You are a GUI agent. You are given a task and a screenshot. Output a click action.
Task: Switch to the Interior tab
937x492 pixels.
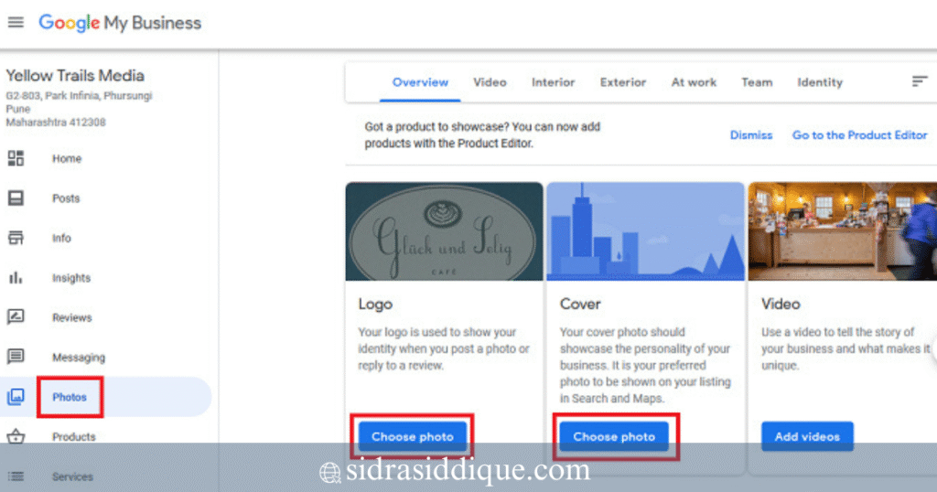tap(554, 82)
